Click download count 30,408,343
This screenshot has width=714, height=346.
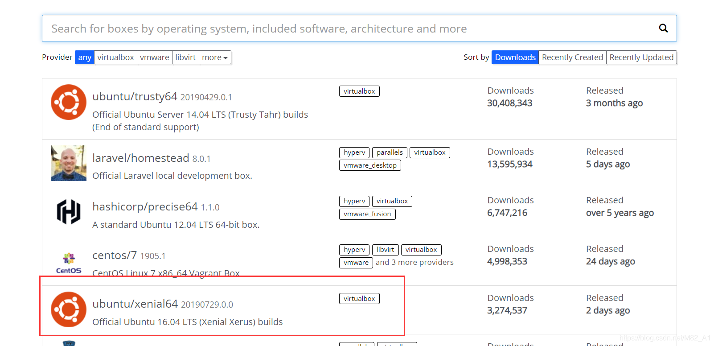pos(510,103)
